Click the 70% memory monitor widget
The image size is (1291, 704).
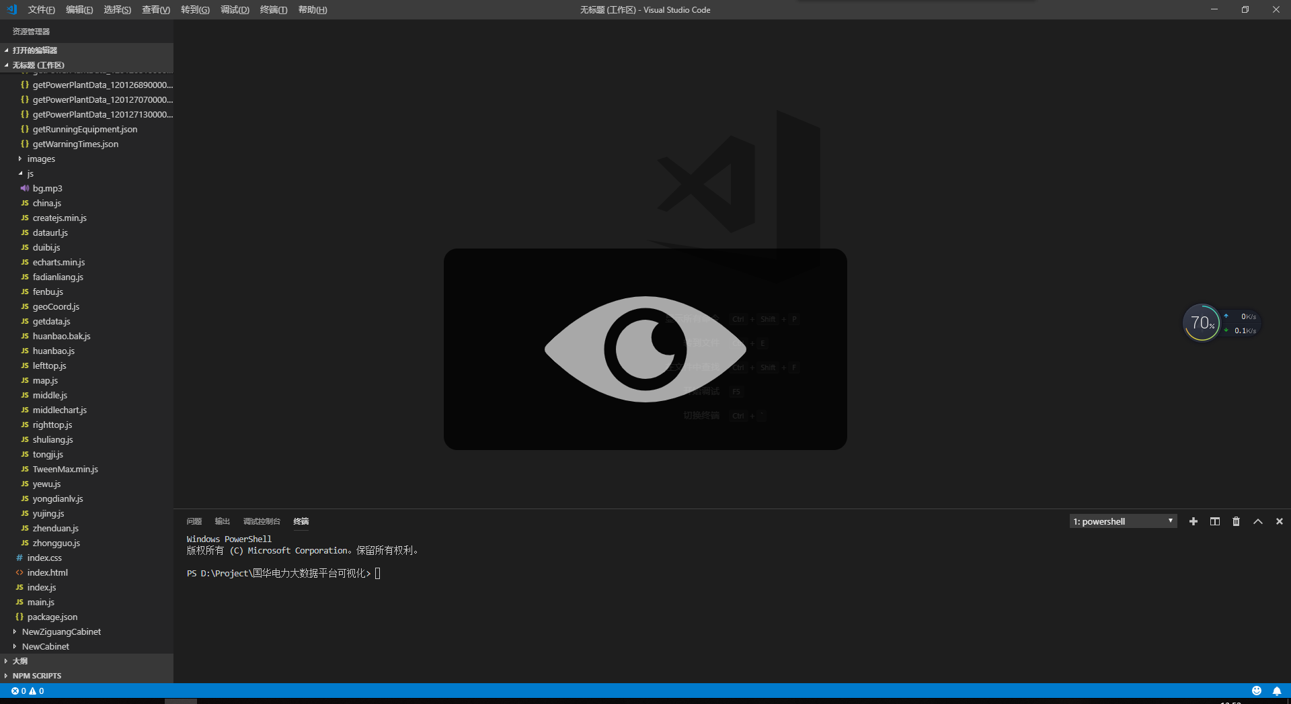tap(1202, 323)
